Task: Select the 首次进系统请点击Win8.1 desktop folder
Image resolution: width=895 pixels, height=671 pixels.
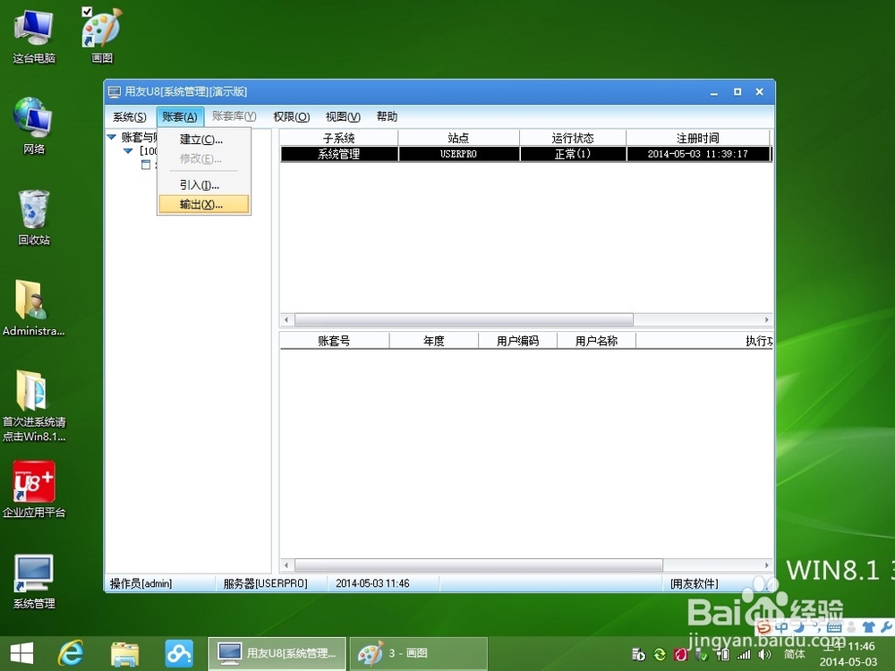Action: [34, 405]
